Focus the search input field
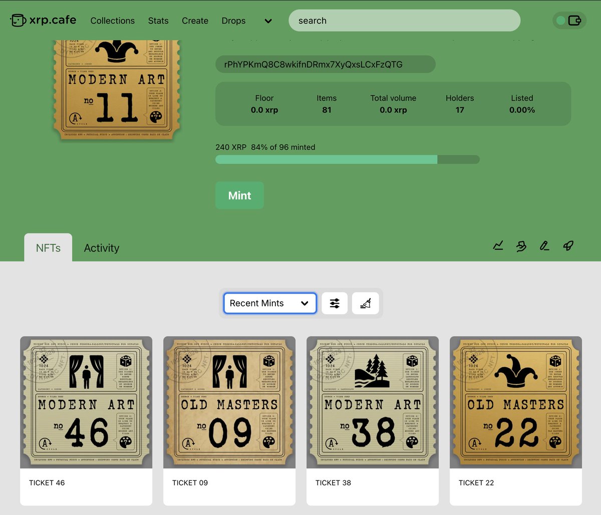This screenshot has width=601, height=515. pyautogui.click(x=404, y=21)
